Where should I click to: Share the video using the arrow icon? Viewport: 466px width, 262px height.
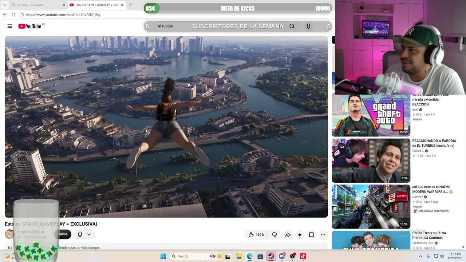point(288,235)
